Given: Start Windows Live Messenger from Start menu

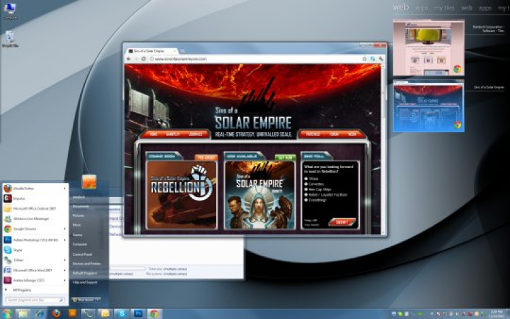Looking at the screenshot, I should point(35,218).
